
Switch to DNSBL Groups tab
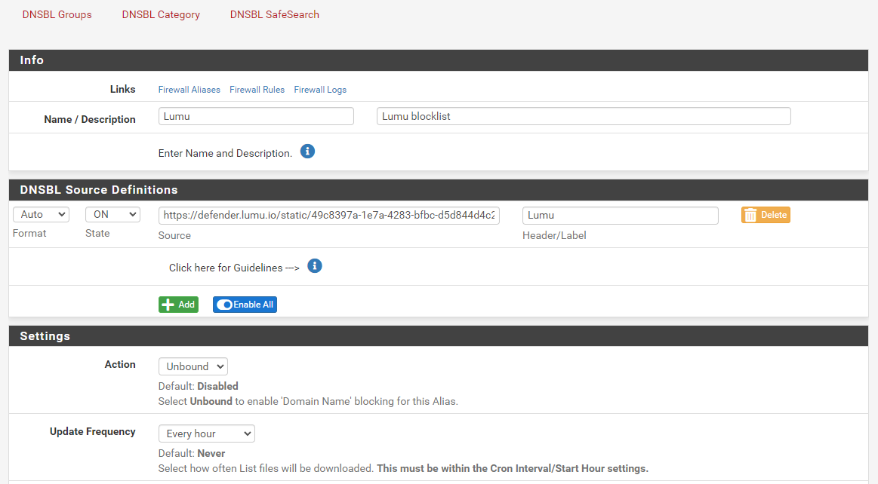tap(57, 14)
